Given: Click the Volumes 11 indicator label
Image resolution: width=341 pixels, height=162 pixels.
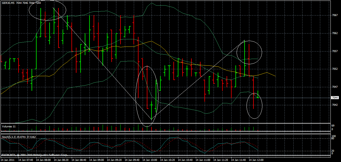Looking at the screenshot, I should [x=9, y=126].
